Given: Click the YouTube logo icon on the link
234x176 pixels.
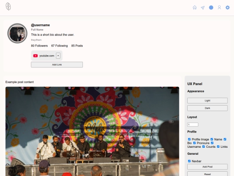Looking at the screenshot, I should [x=36, y=56].
